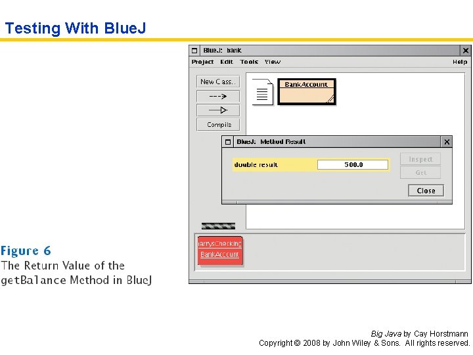The width and height of the screenshot is (473, 355).
Task: Open the Tools menu
Action: [x=249, y=62]
